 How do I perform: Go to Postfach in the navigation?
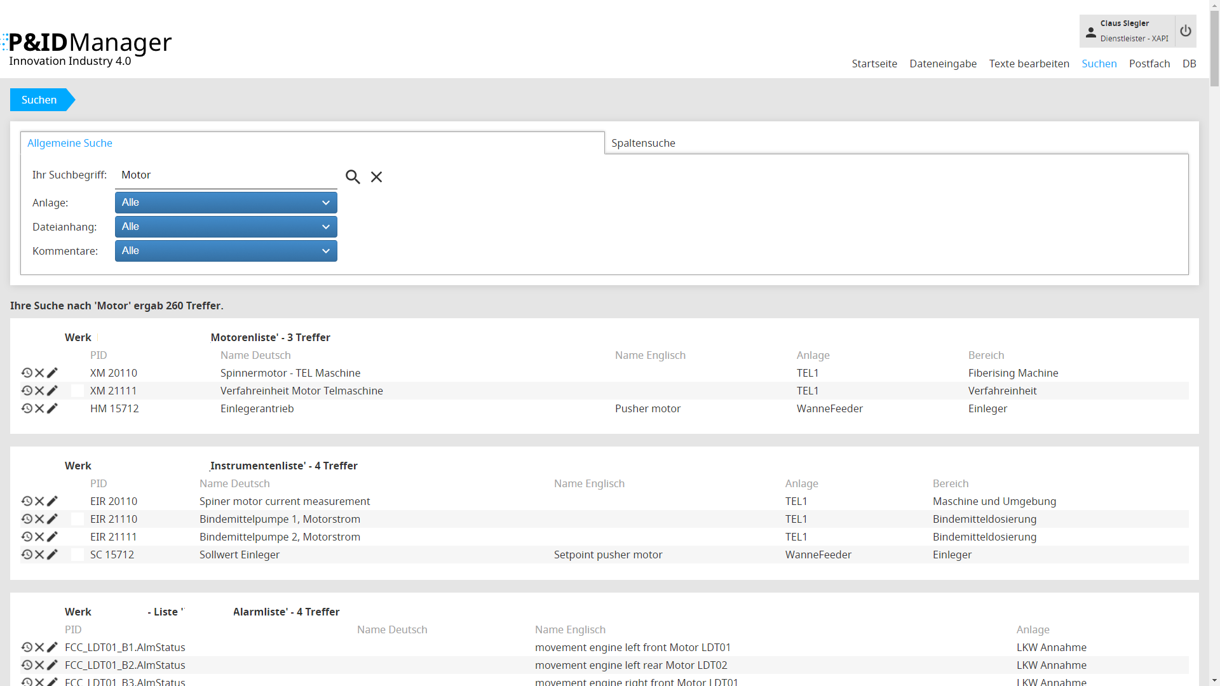(1149, 64)
